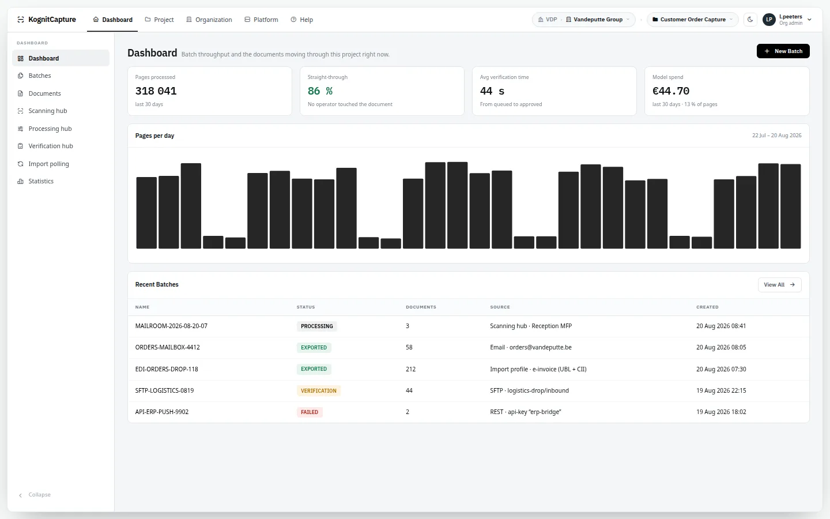Switch to the Dashboard top tab
This screenshot has width=830, height=519.
pyautogui.click(x=113, y=20)
